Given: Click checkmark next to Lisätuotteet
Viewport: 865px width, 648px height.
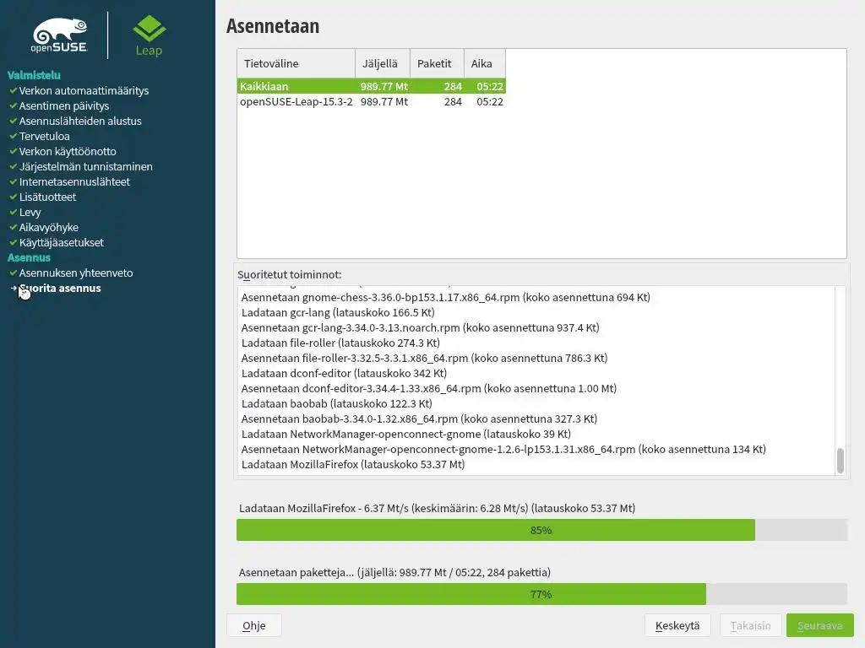Looking at the screenshot, I should [14, 197].
